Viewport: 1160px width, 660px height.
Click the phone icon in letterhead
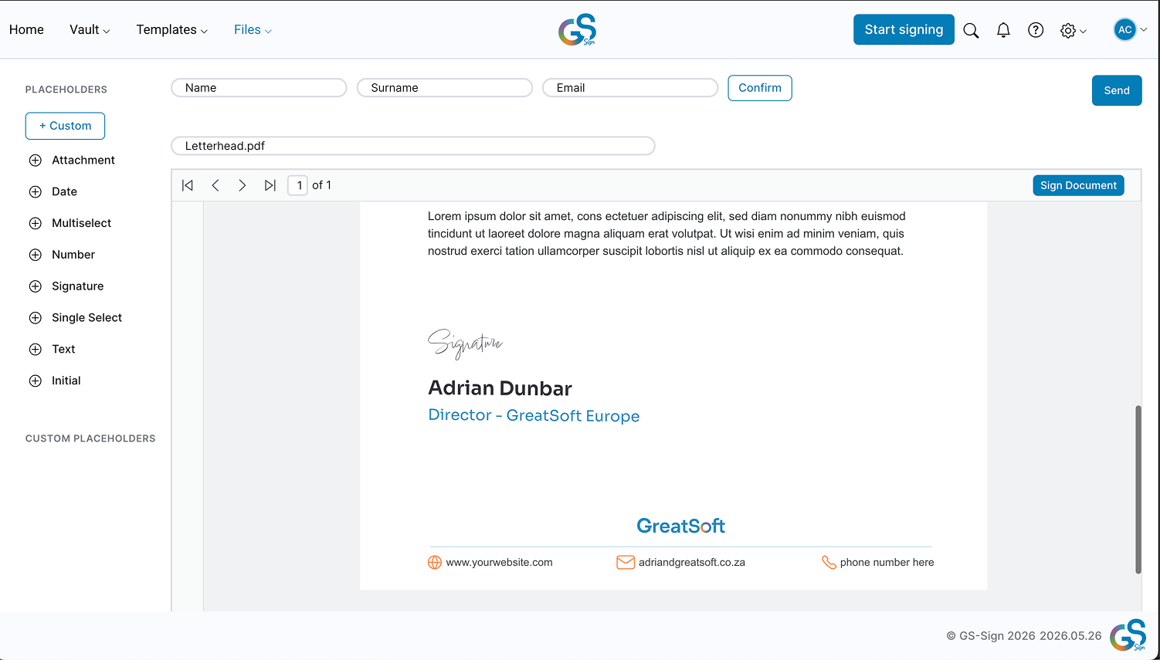coord(829,563)
